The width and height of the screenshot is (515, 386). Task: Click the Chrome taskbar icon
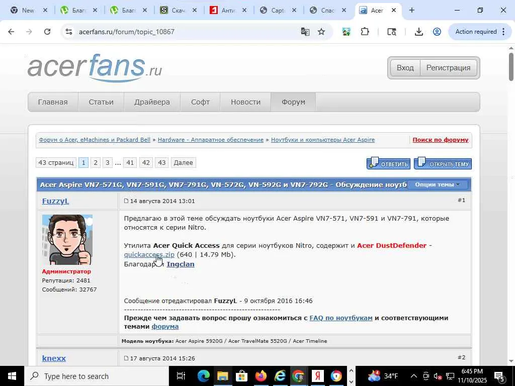(x=299, y=376)
